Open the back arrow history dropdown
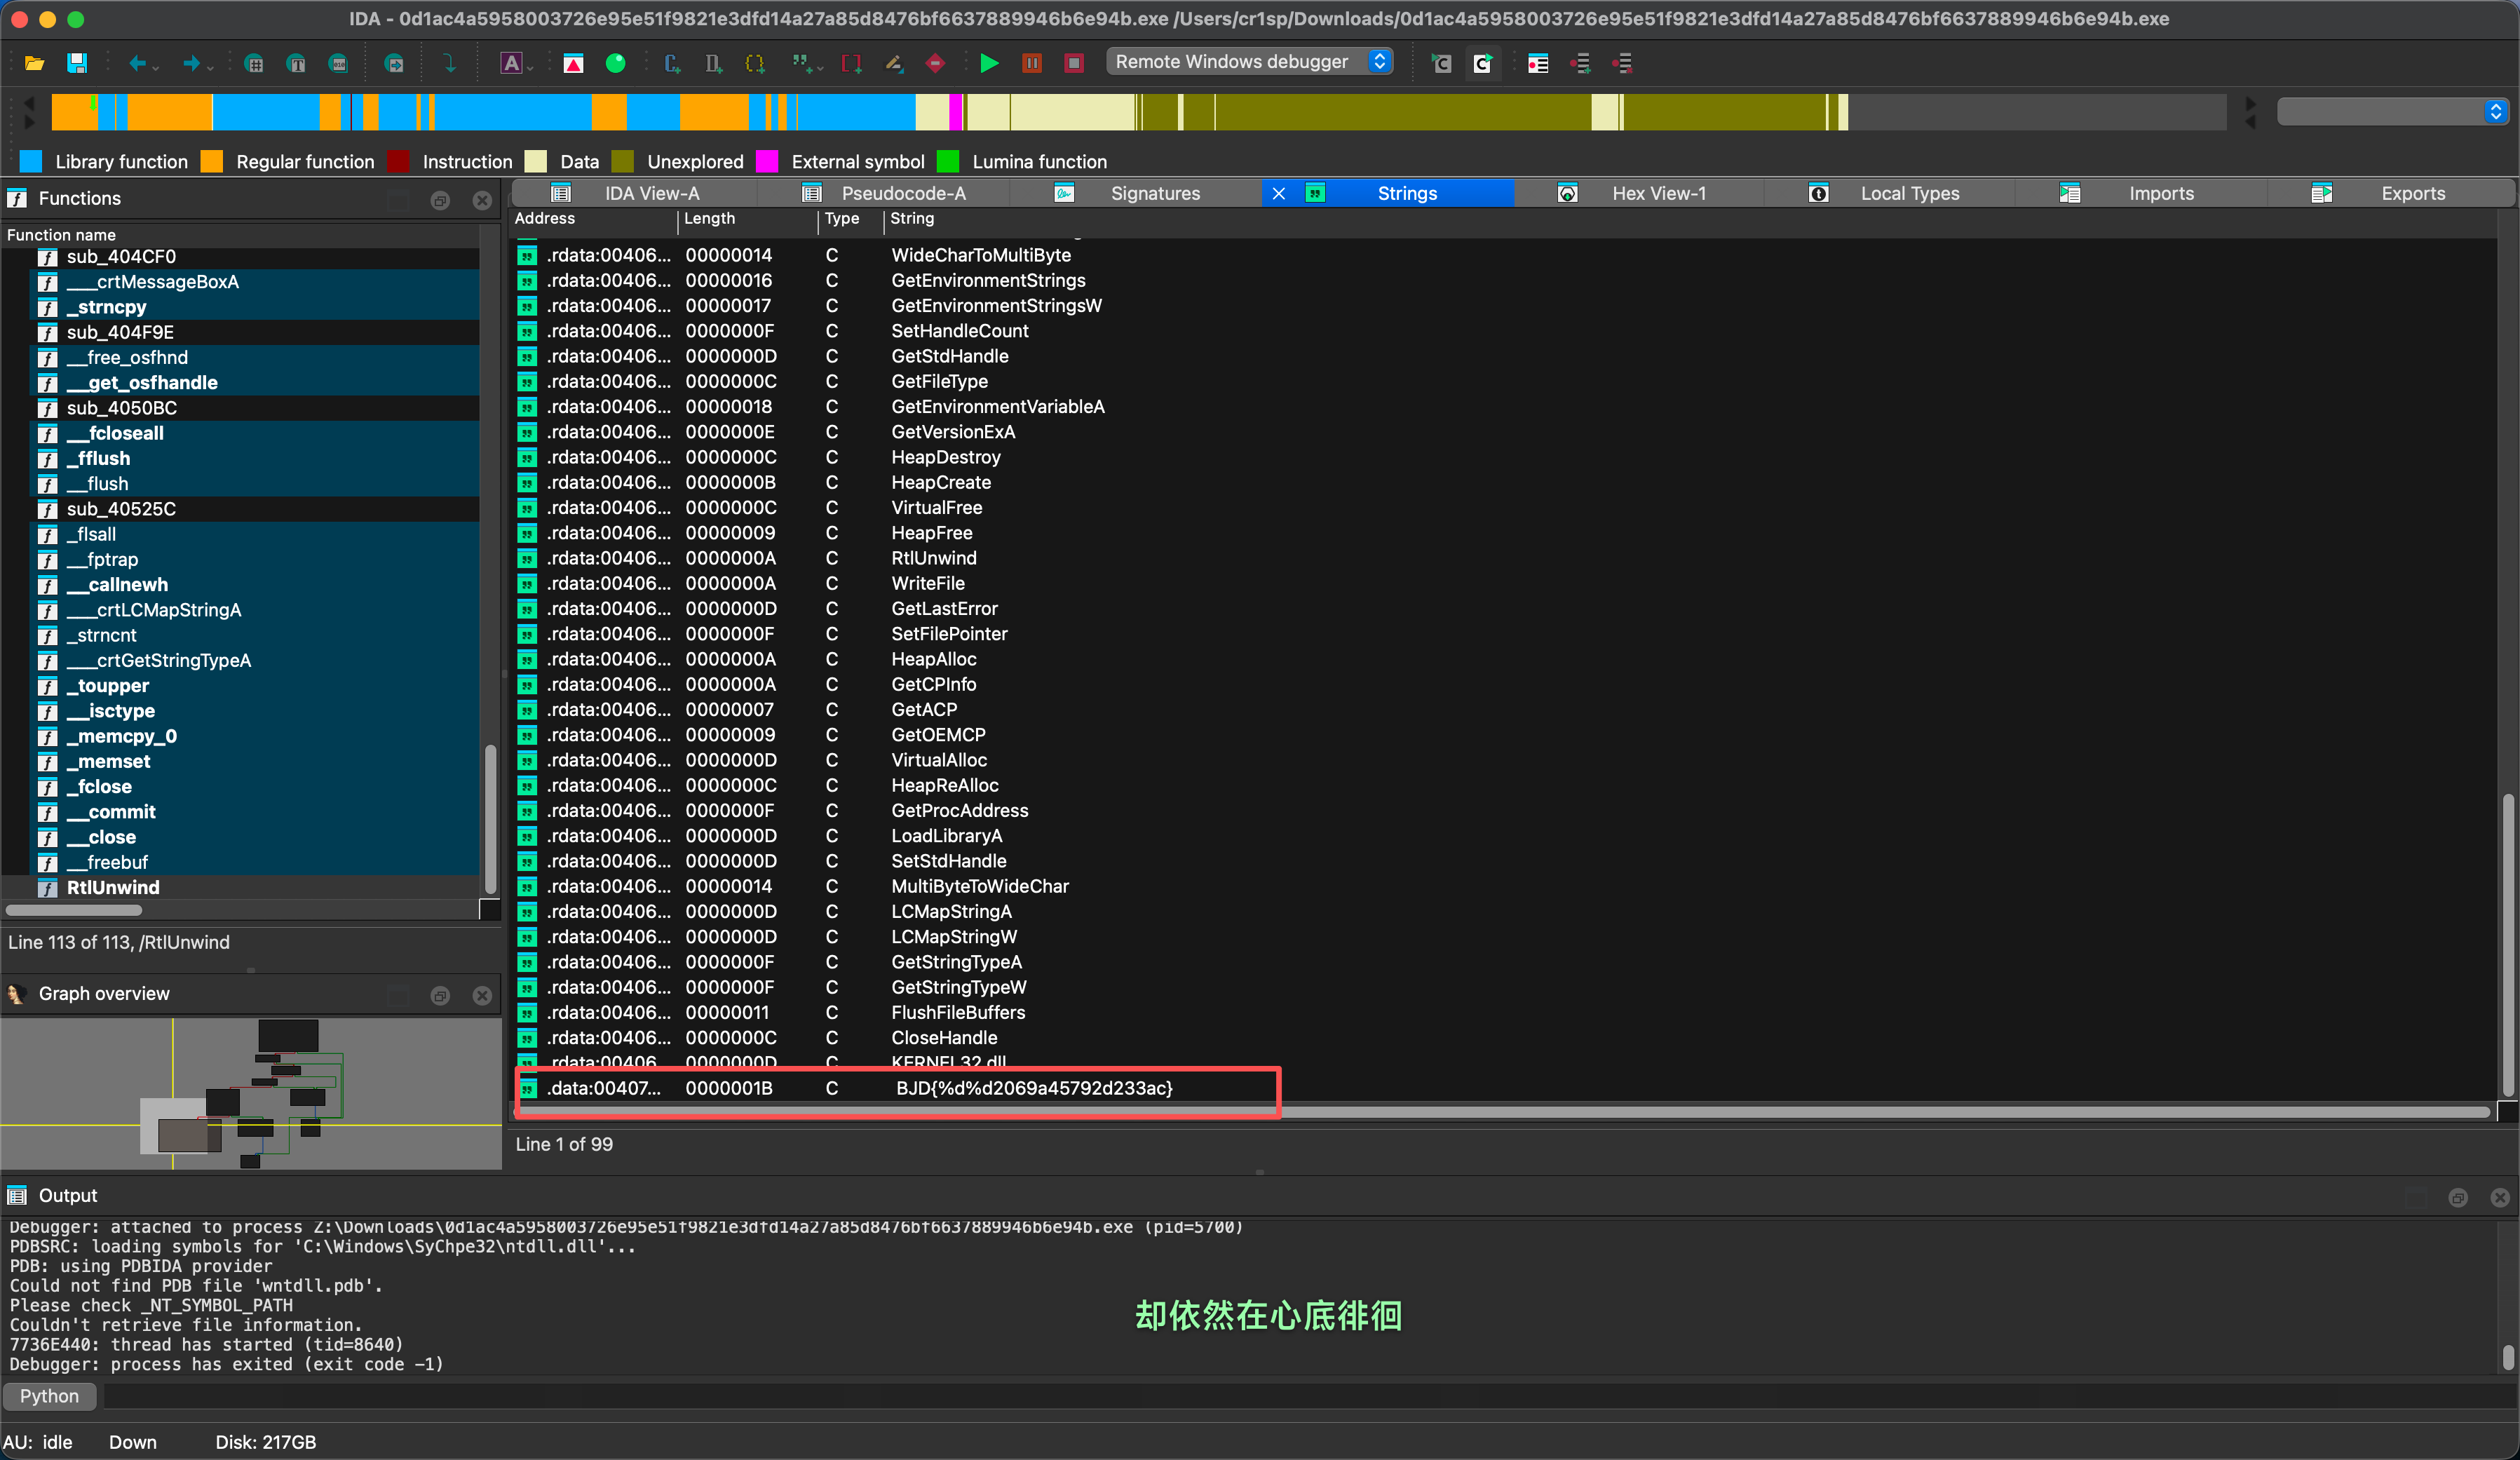Viewport: 2520px width, 1460px height. pos(156,68)
